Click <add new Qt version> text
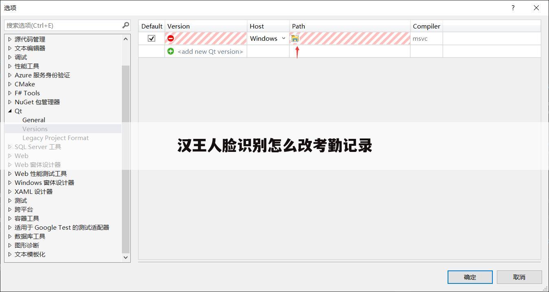 coord(210,51)
